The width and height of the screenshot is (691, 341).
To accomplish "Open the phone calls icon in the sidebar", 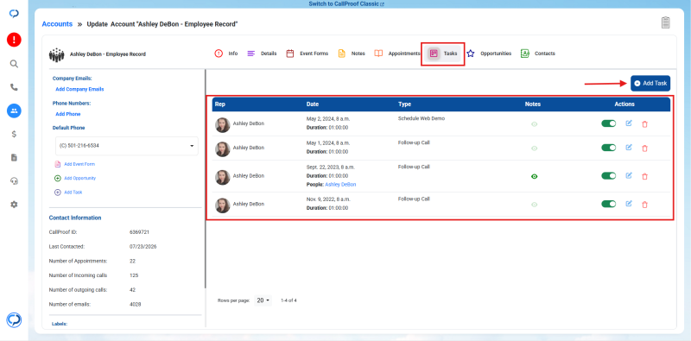I will pyautogui.click(x=14, y=87).
